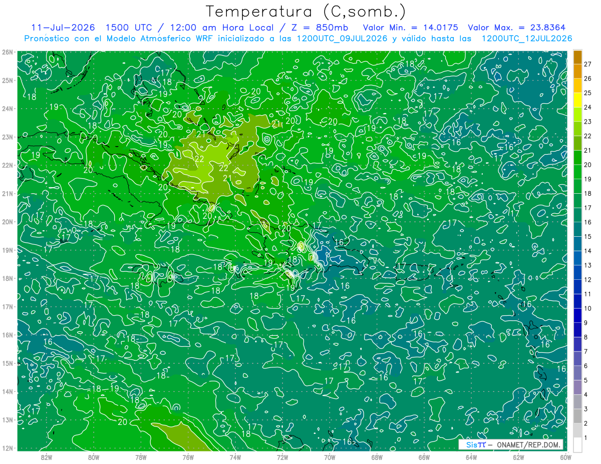Image resolution: width=601 pixels, height=464 pixels.
Task: Click the '19N' latitude axis label
Action: 7,250
